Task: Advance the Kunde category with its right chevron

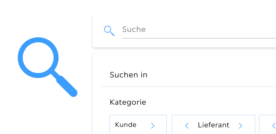Action: [153, 126]
